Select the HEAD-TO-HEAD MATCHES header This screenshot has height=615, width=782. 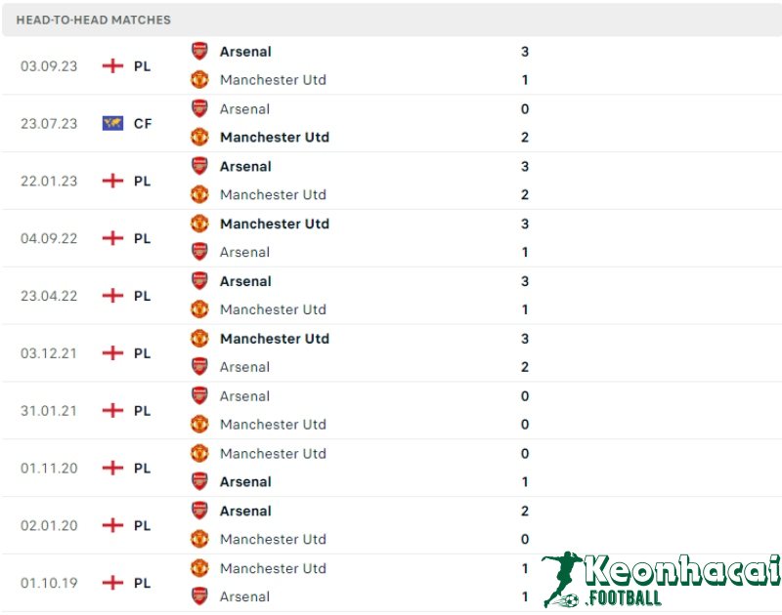click(94, 20)
